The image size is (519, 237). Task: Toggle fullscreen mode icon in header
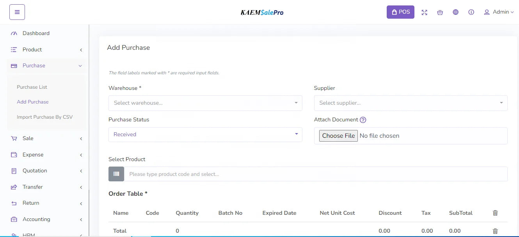[425, 12]
